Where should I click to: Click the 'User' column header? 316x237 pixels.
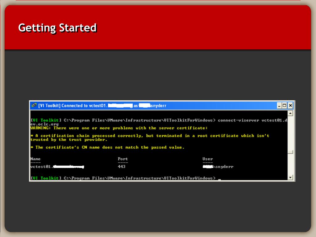tap(208, 159)
